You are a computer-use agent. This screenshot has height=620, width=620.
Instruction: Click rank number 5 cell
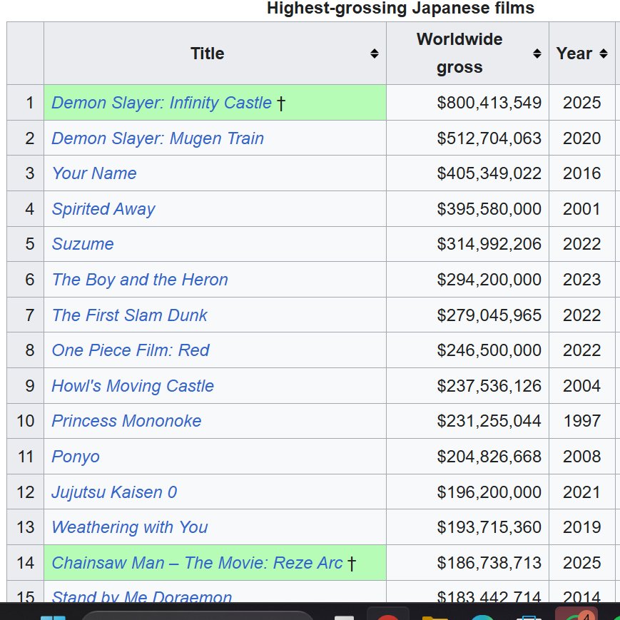(x=25, y=244)
